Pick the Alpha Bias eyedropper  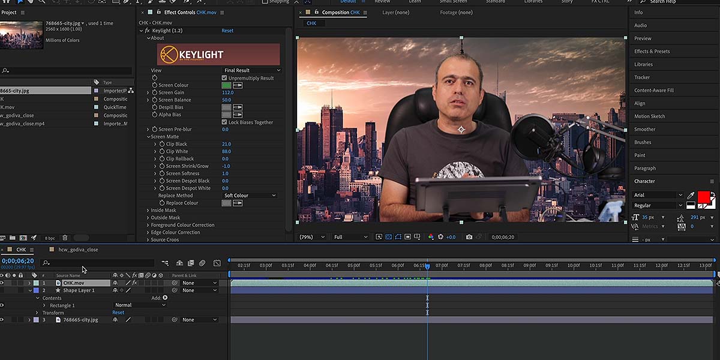tap(238, 115)
